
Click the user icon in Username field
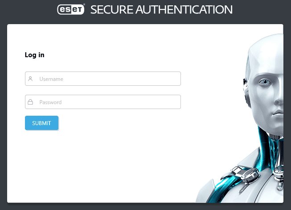(30, 79)
